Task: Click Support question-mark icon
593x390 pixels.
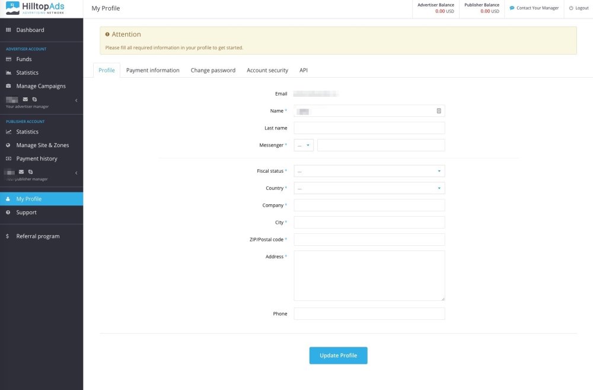Action: (8, 213)
